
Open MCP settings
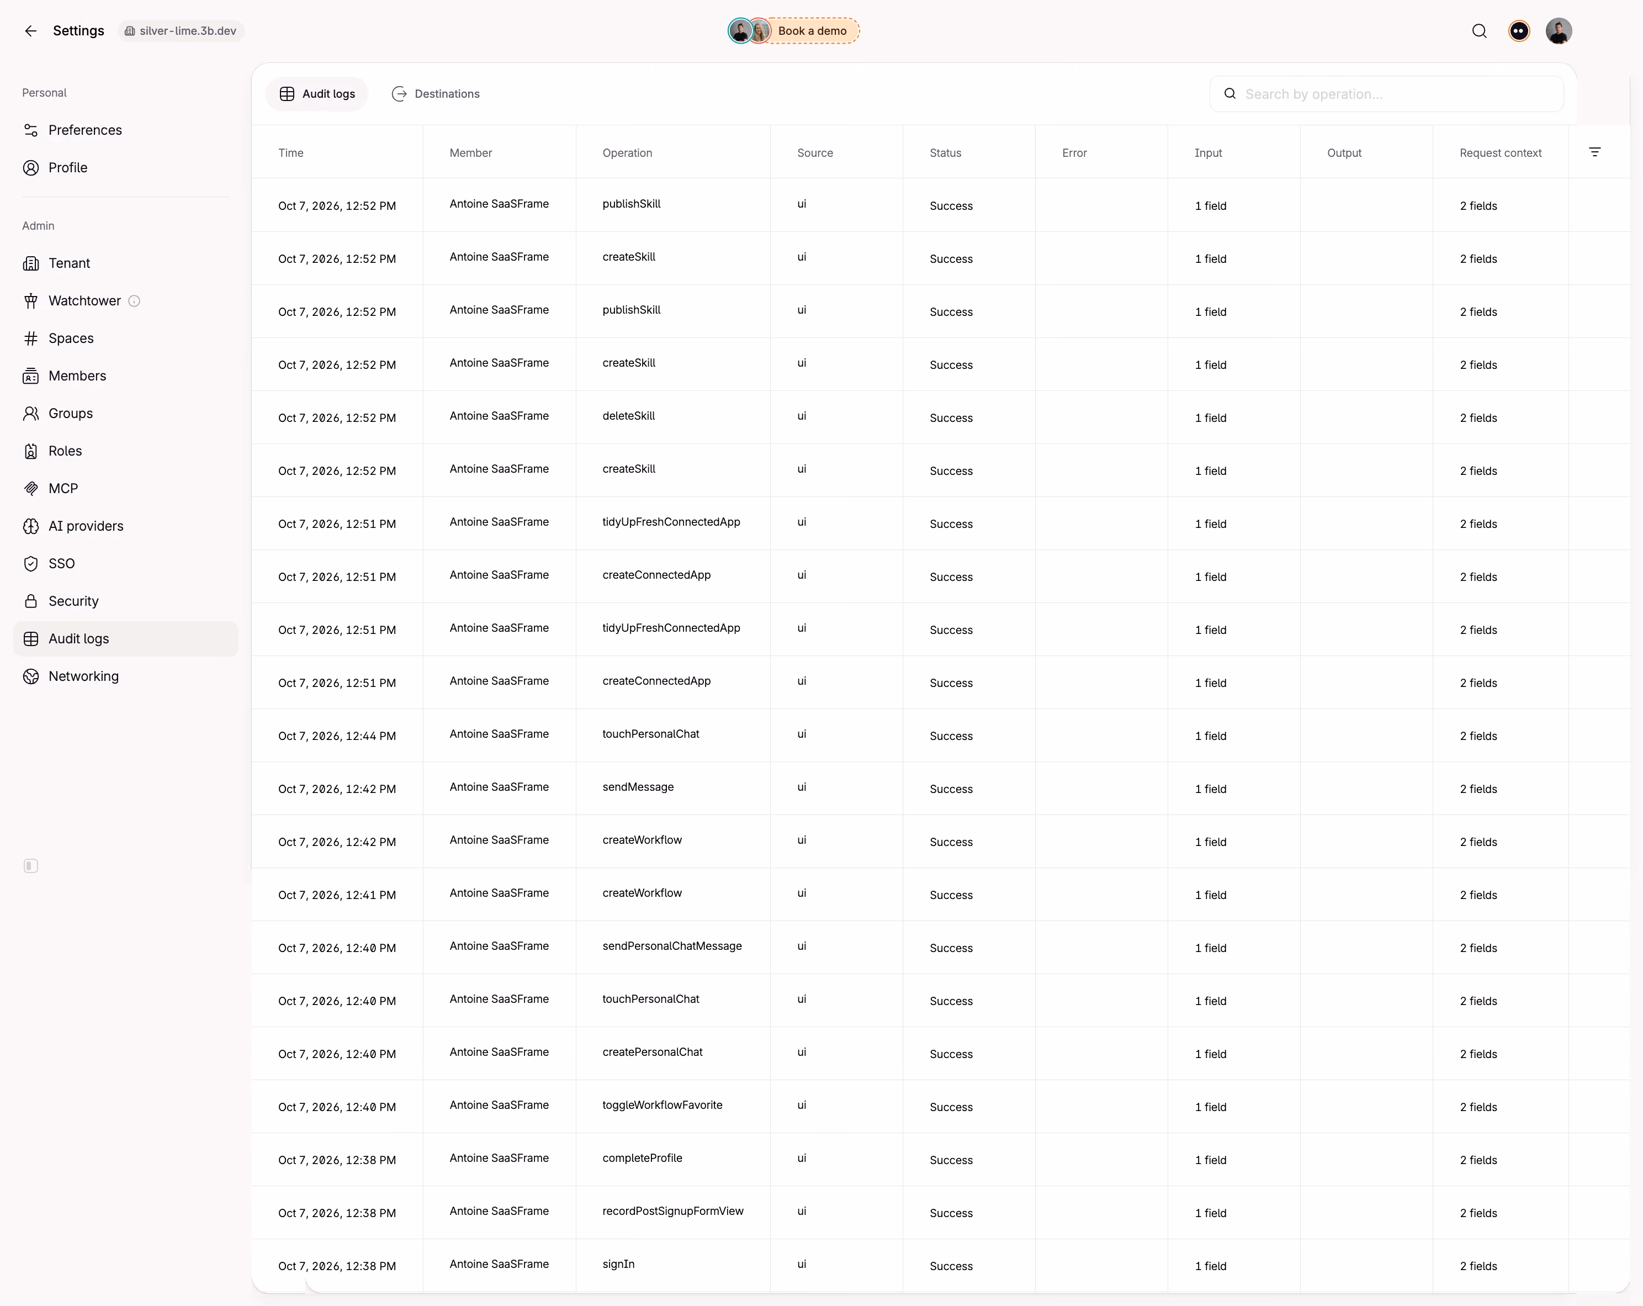126,489
